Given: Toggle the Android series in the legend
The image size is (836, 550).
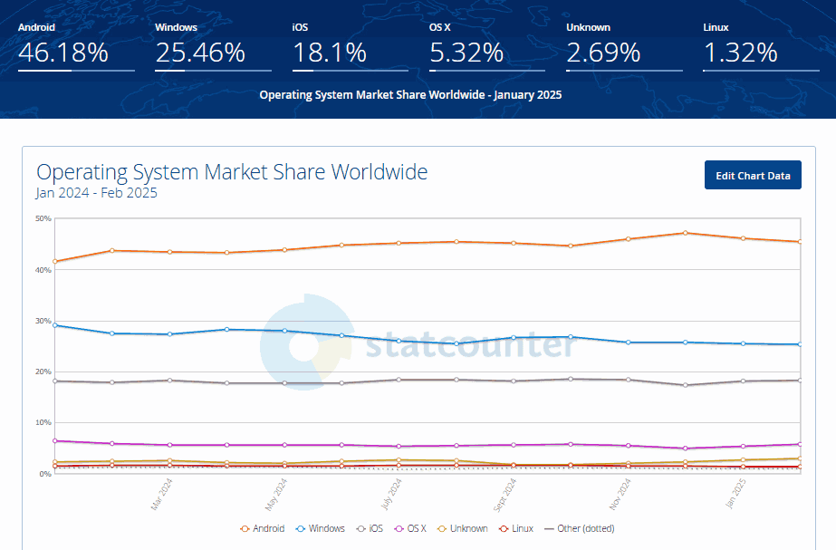Looking at the screenshot, I should click(263, 528).
